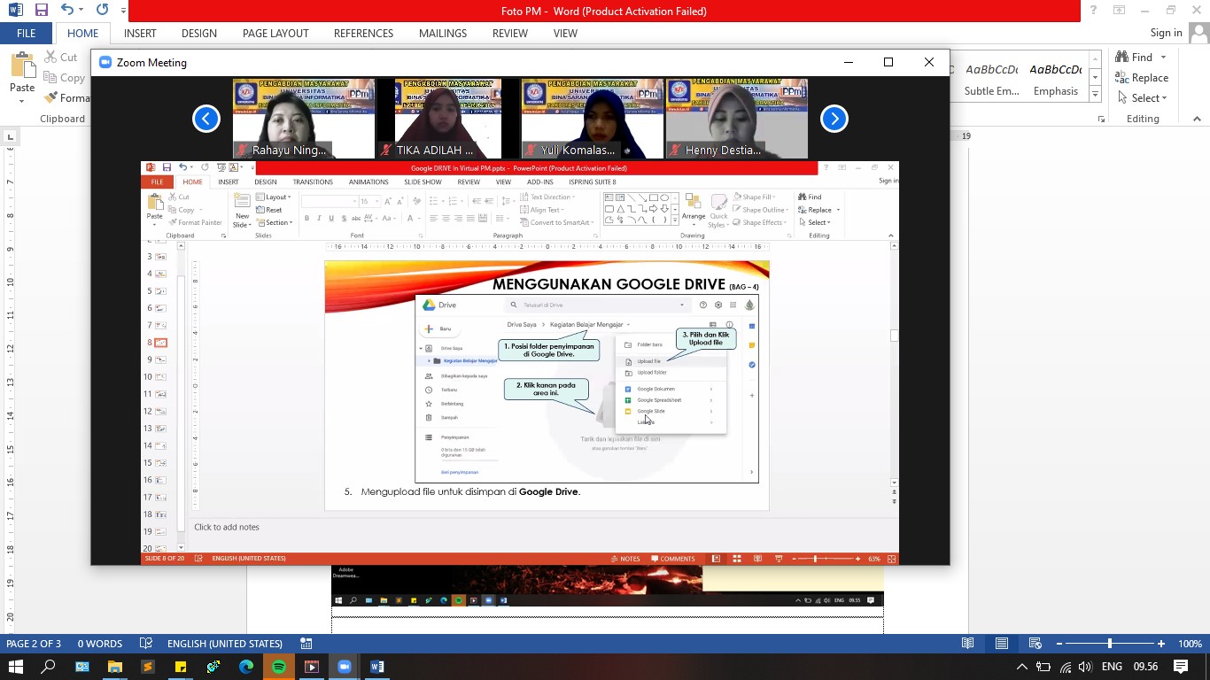Switch to the REFERENCES tab

[x=363, y=33]
